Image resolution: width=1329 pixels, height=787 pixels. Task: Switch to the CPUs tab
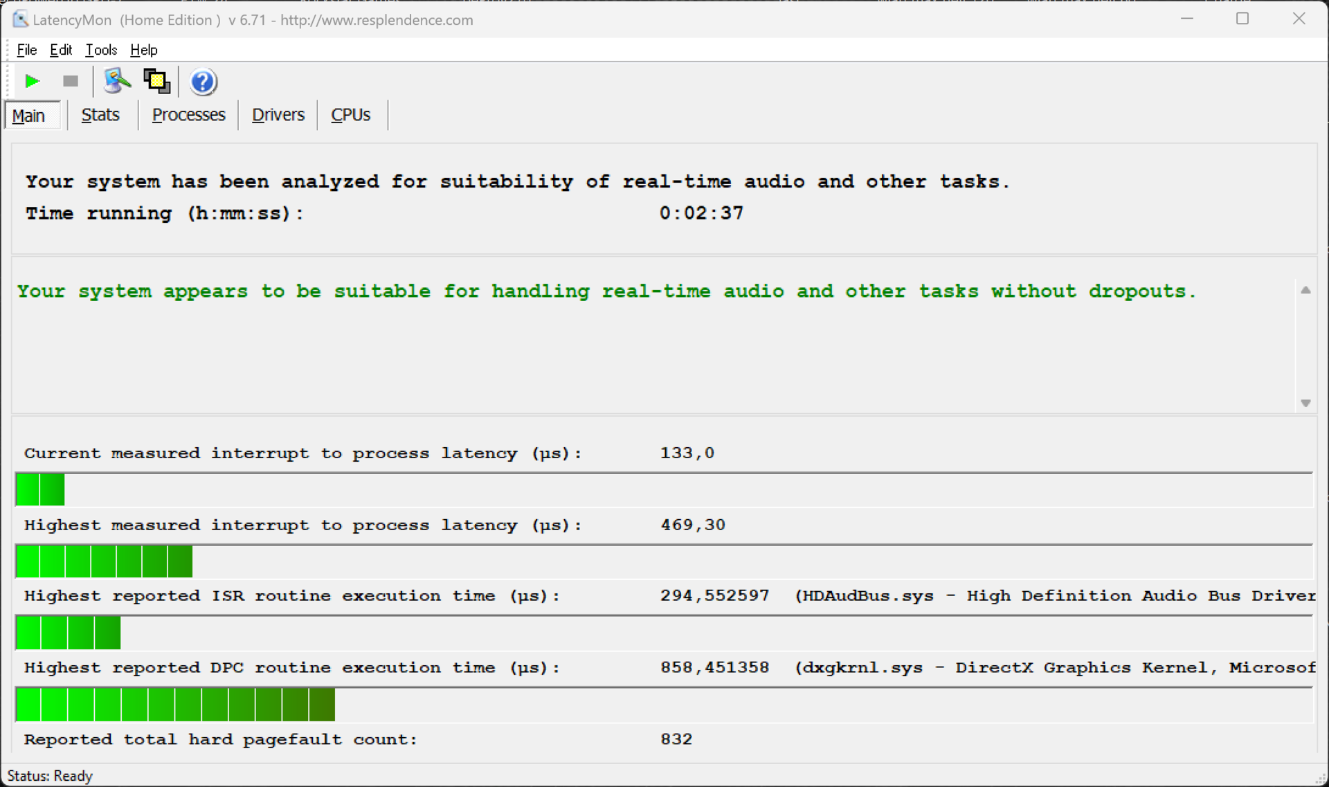click(x=350, y=115)
